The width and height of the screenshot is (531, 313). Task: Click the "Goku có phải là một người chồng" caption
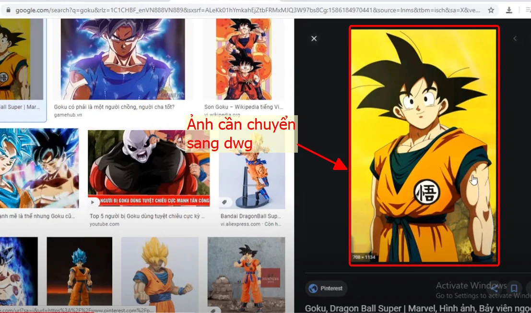click(x=115, y=107)
